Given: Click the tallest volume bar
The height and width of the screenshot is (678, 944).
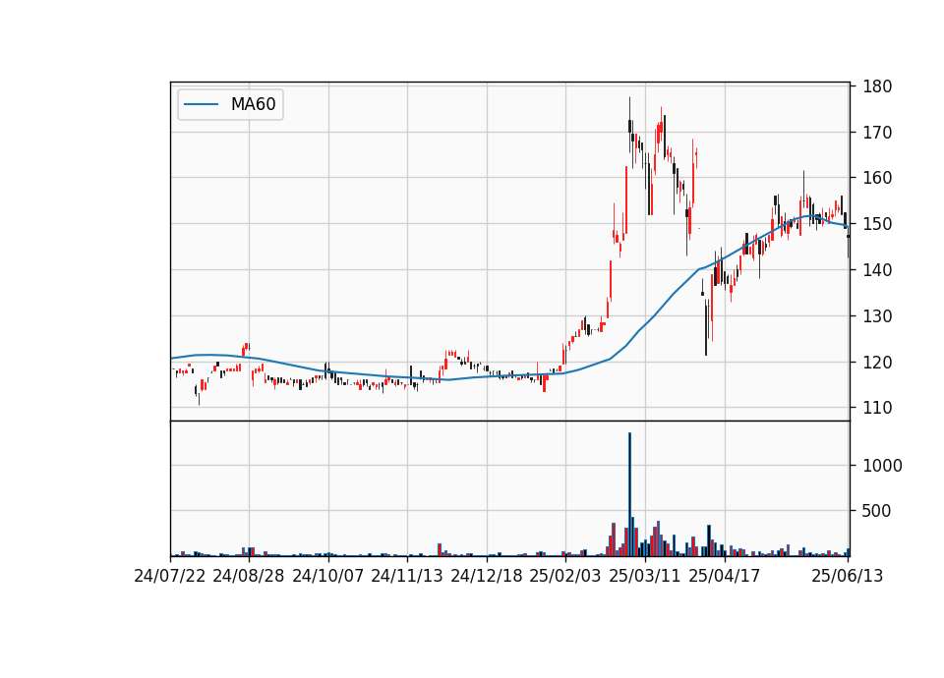Looking at the screenshot, I should tap(629, 494).
